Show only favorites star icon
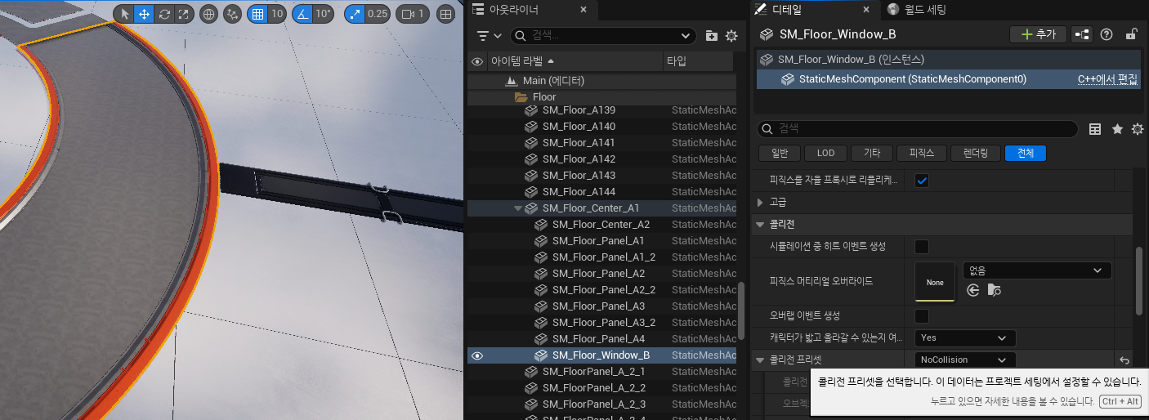 click(1117, 129)
